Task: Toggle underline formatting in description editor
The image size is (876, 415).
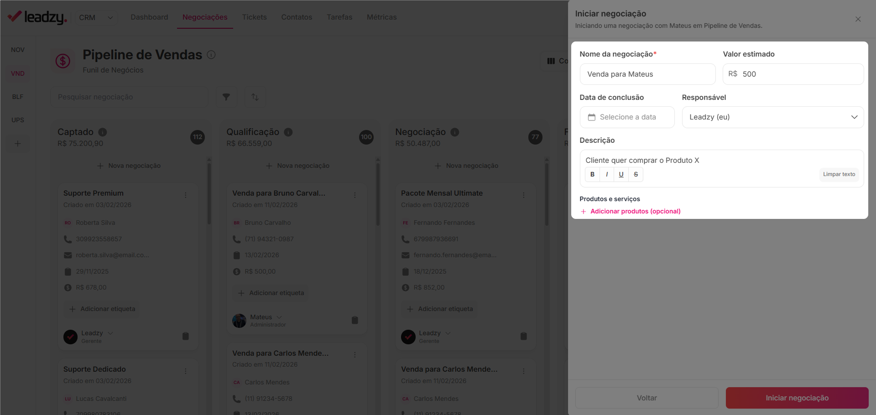Action: 621,174
